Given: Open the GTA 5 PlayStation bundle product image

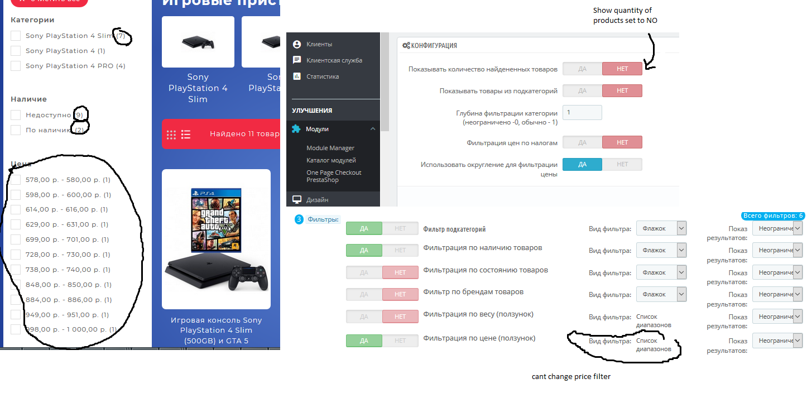Looking at the screenshot, I should (x=216, y=239).
